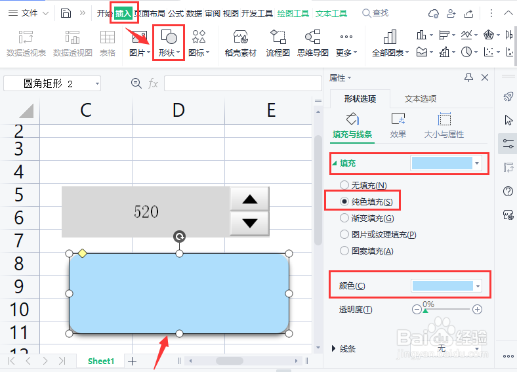Screen dimensions: 517x372
Task: Switch to the 绘图工具 tab
Action: pyautogui.click(x=293, y=14)
